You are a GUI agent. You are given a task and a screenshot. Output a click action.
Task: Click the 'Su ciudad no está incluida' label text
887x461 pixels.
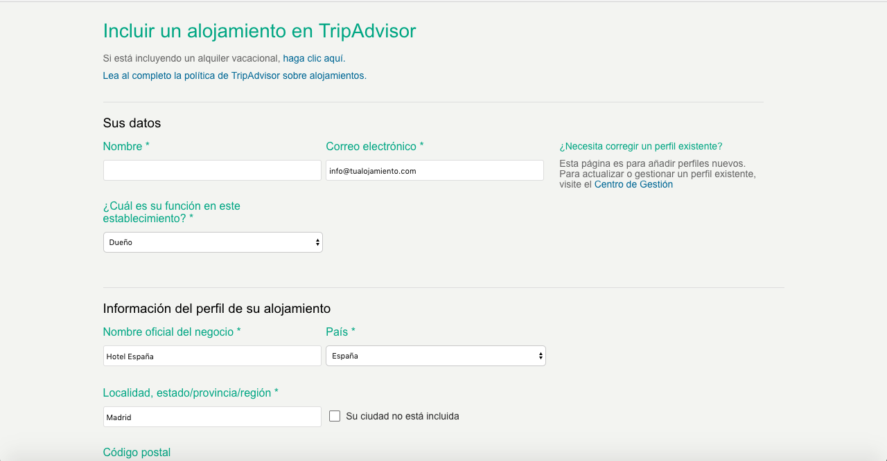(403, 416)
